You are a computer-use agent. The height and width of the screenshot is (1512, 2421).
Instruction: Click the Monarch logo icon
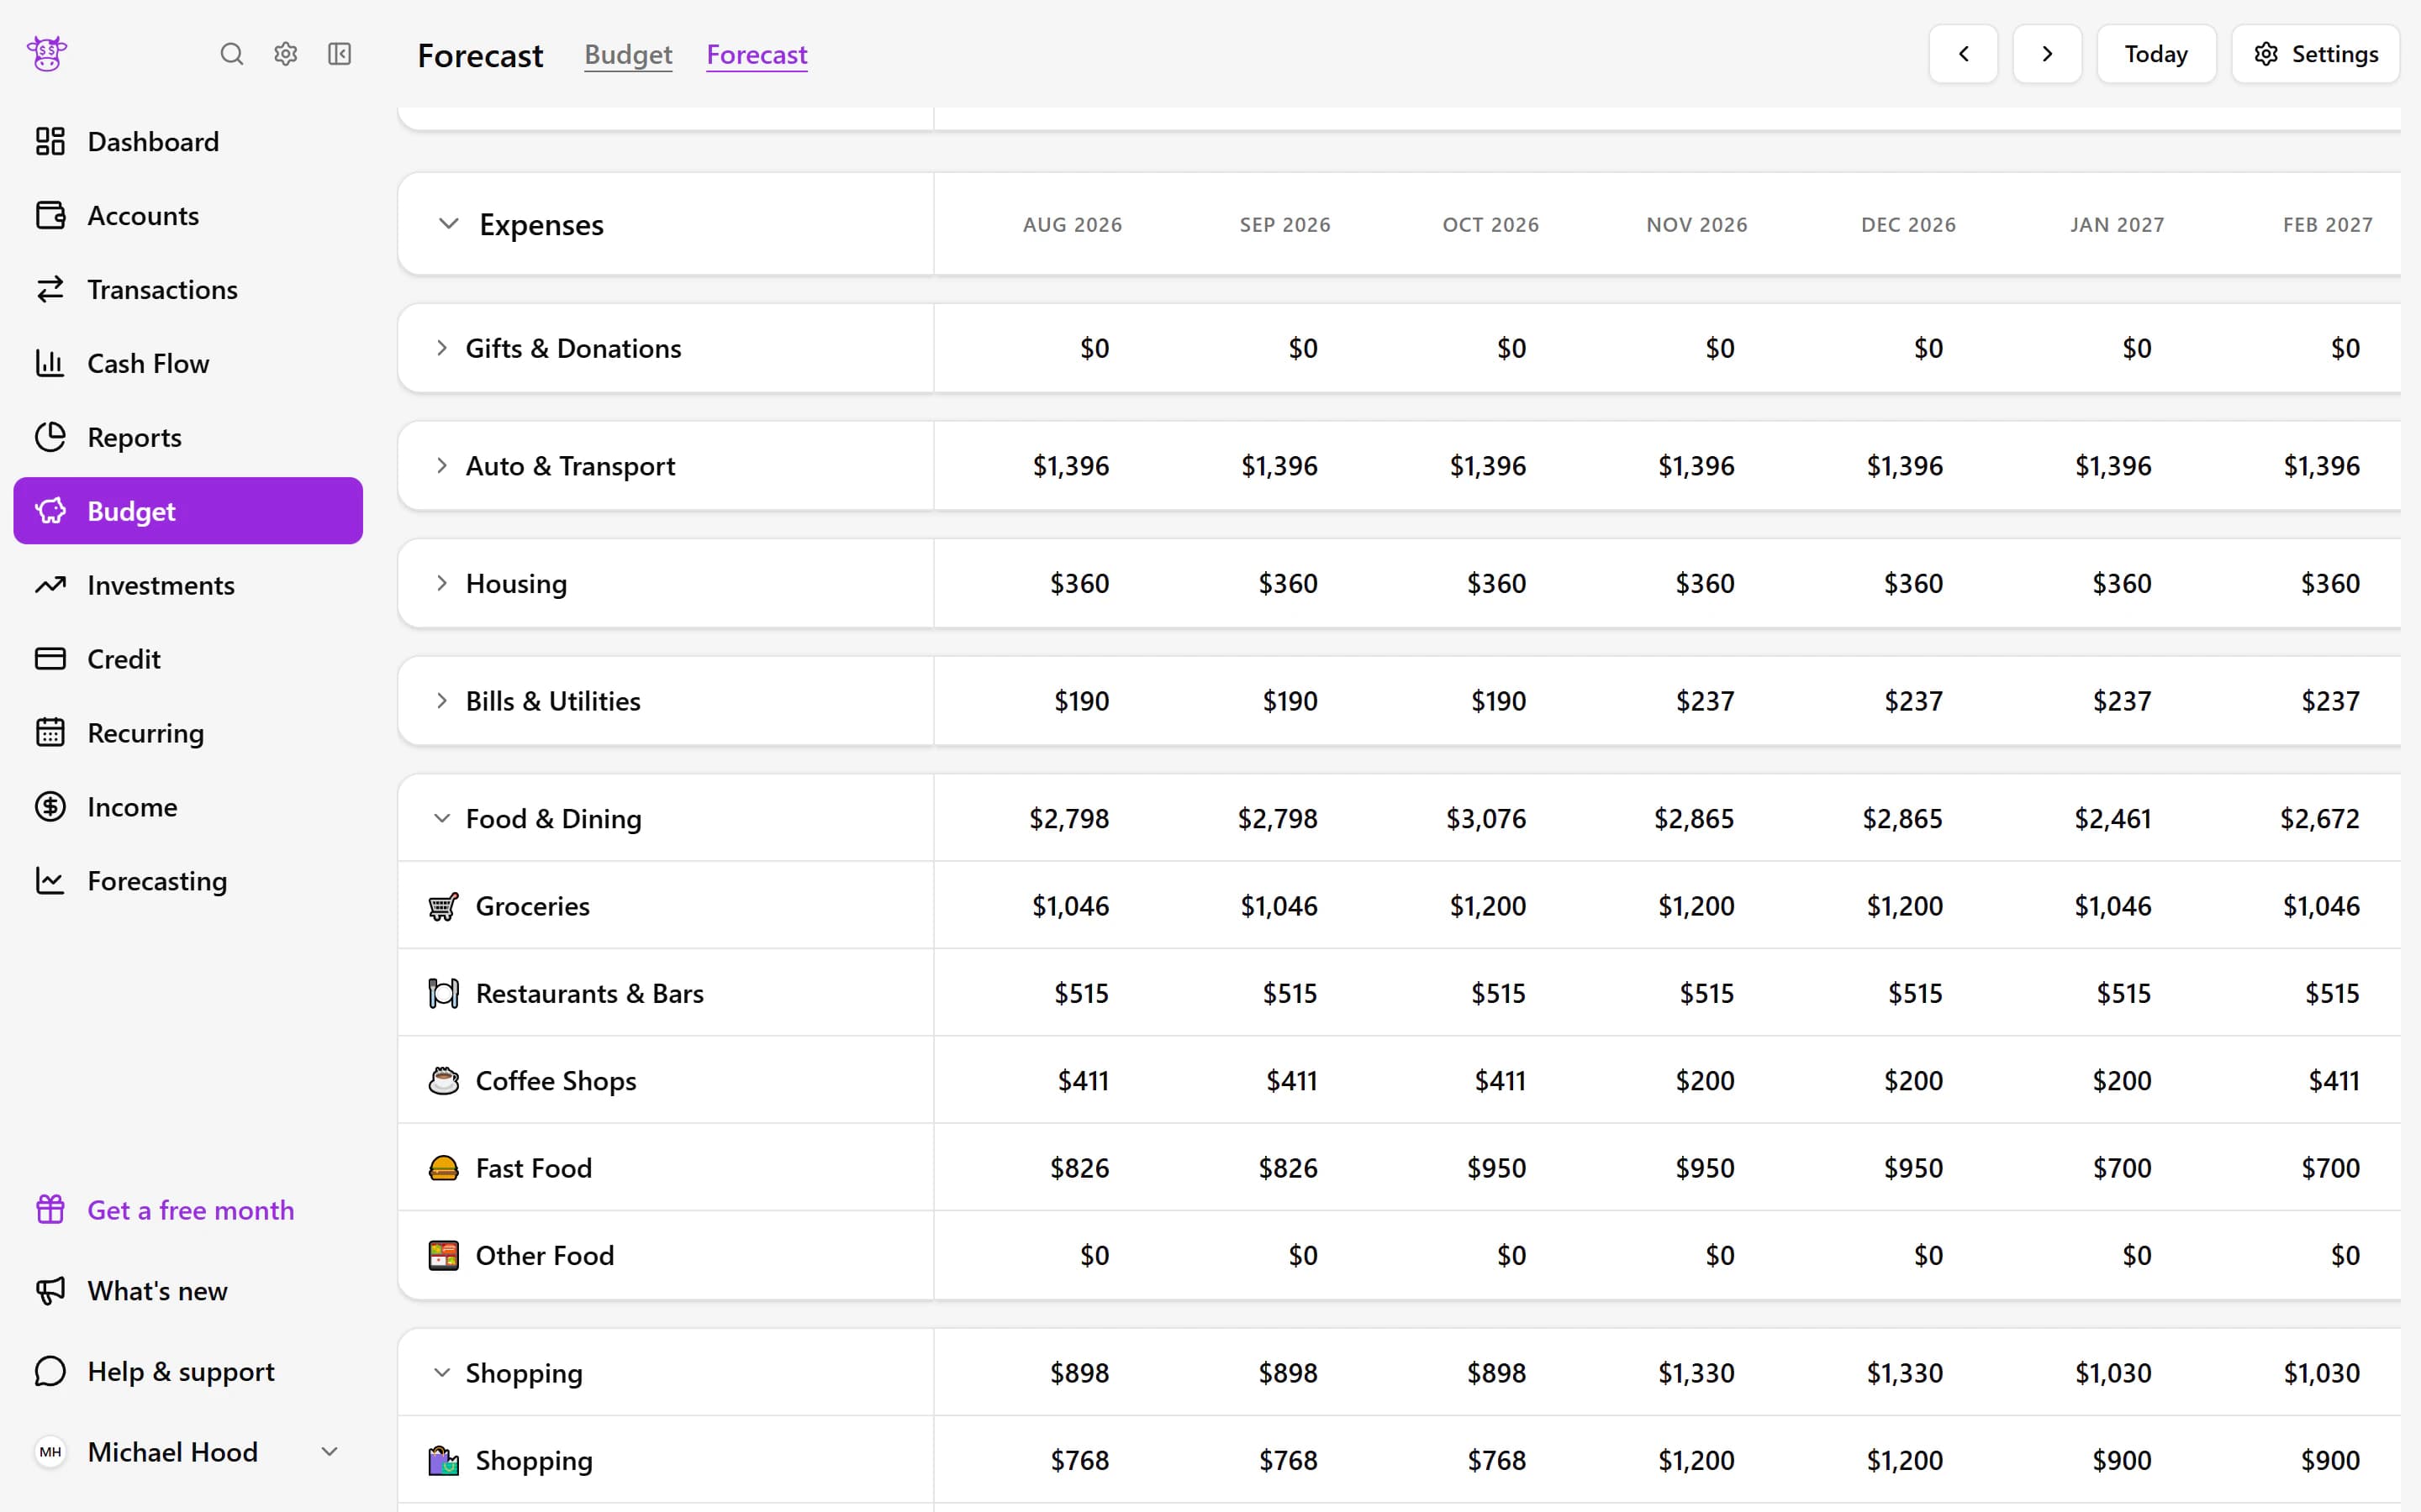click(47, 54)
